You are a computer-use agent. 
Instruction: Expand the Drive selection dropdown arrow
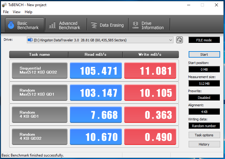[x=170, y=40]
